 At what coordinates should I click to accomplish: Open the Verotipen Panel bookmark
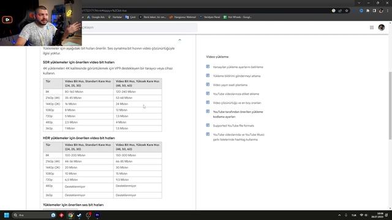pyautogui.click(x=210, y=17)
